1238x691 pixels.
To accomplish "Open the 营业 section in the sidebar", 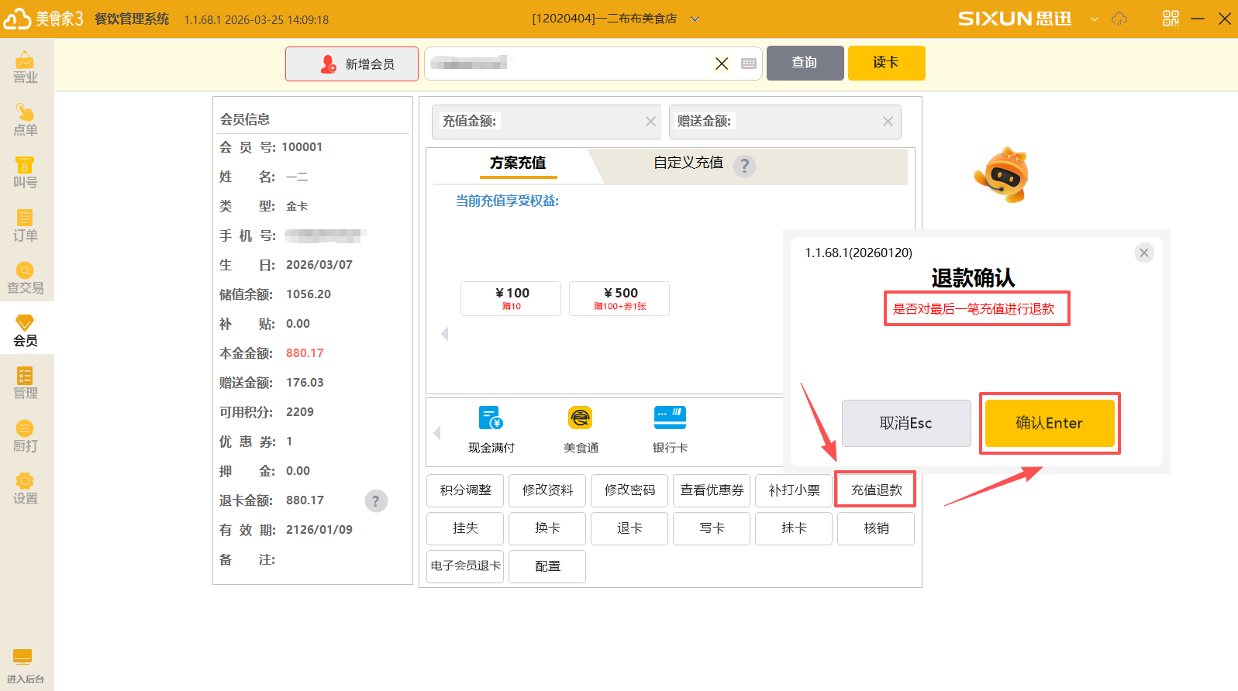I will (x=26, y=67).
